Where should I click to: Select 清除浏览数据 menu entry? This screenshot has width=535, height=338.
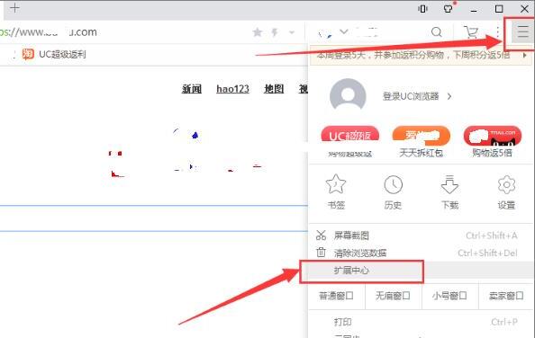click(422, 253)
